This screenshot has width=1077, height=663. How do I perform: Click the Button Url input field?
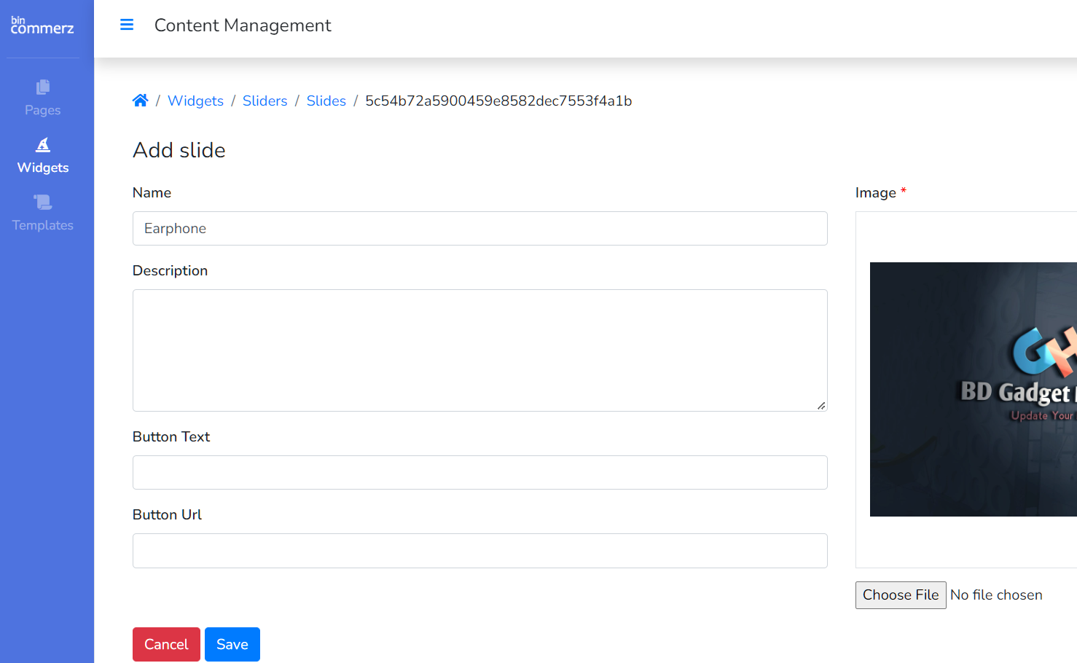479,551
